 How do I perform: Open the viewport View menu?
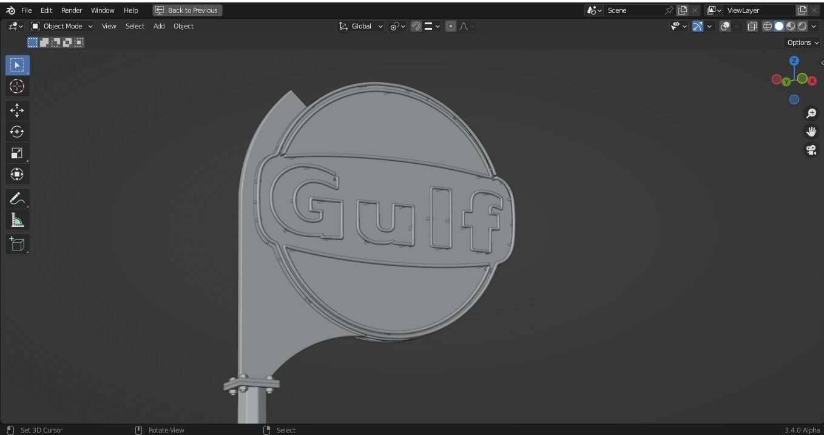click(x=109, y=26)
